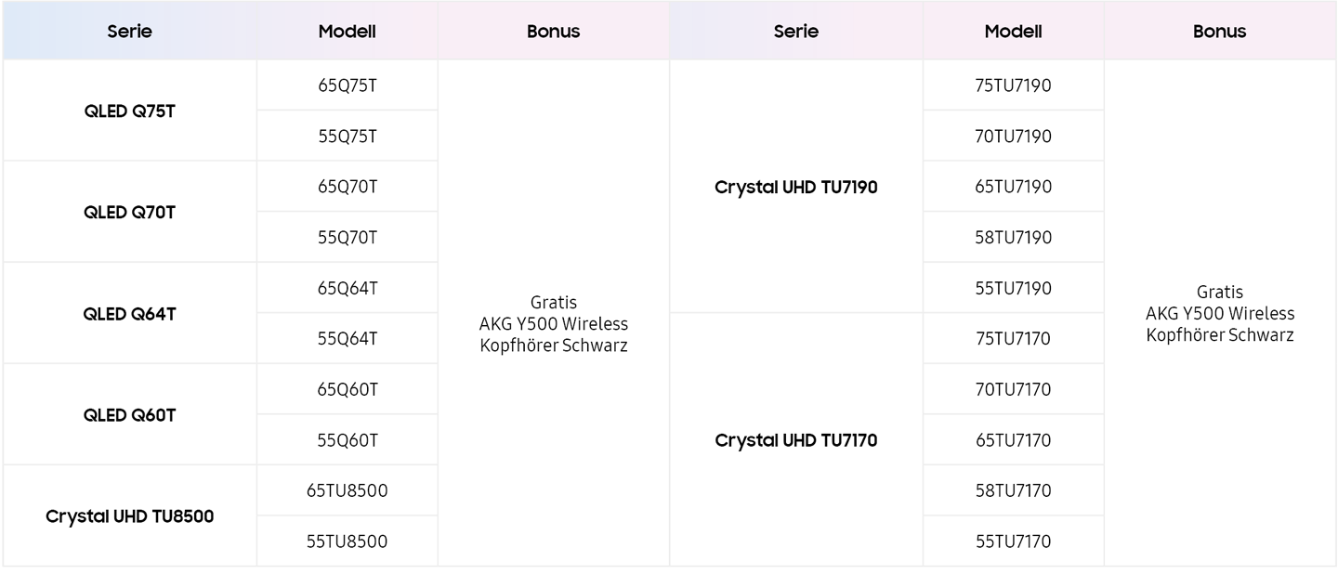The height and width of the screenshot is (587, 1338).
Task: Select model 65Q60T in the table
Action: point(348,389)
